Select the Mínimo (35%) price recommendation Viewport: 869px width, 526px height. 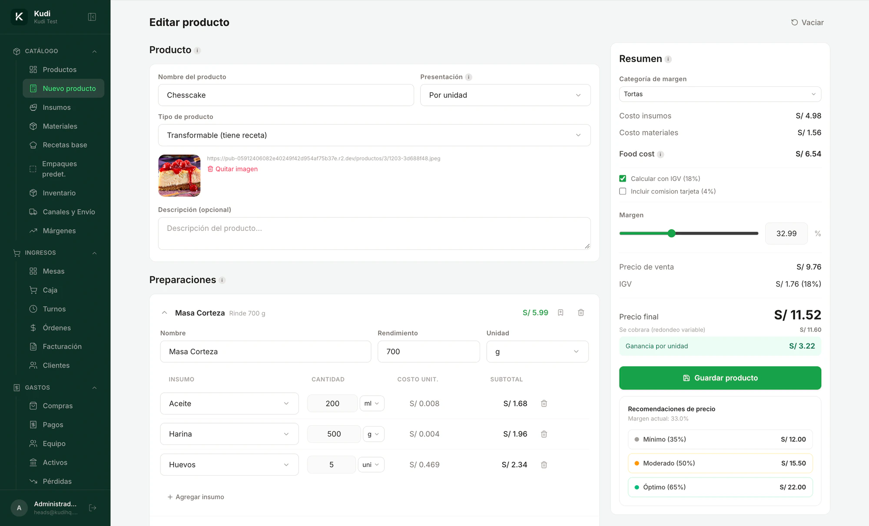pyautogui.click(x=720, y=439)
